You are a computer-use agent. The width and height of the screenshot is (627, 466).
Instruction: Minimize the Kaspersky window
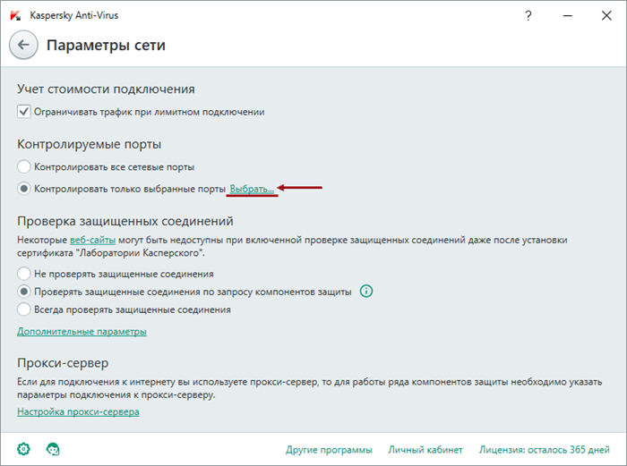point(567,15)
